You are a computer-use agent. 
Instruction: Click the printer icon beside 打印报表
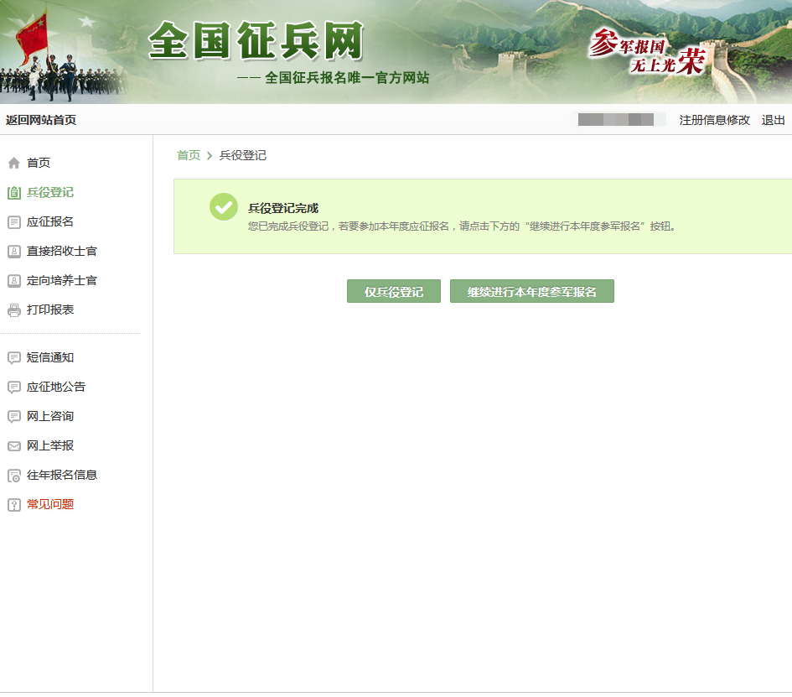click(13, 310)
